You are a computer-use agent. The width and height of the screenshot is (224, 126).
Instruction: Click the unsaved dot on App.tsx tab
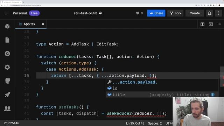click(43, 24)
